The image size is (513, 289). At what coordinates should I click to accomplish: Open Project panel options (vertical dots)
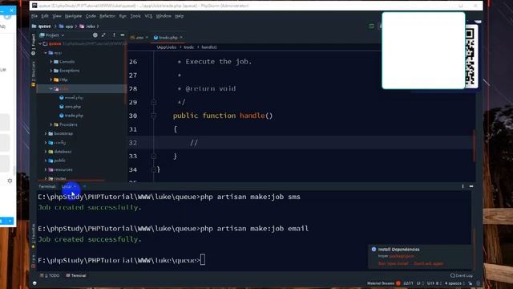tap(114, 35)
